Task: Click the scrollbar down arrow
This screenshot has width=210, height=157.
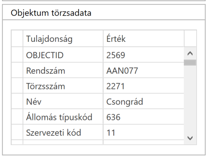Action: [190, 138]
